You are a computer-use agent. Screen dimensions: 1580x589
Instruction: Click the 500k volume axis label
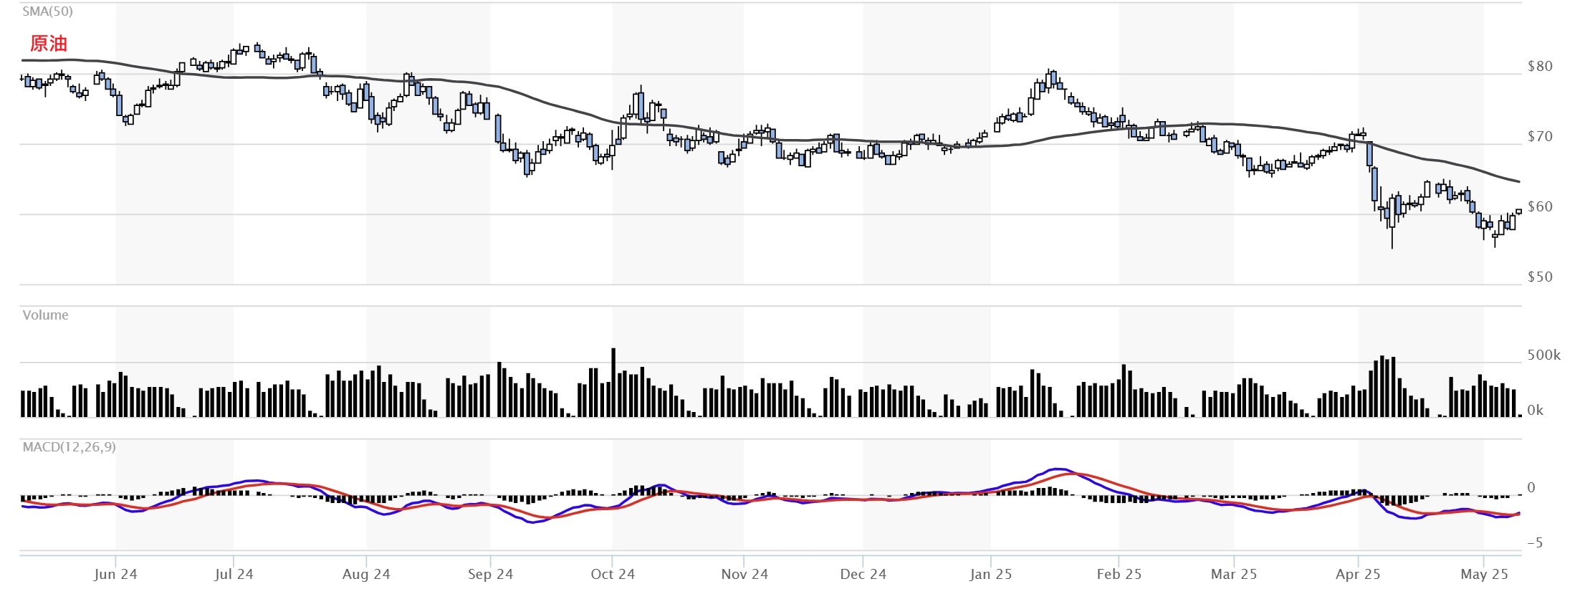tap(1543, 355)
